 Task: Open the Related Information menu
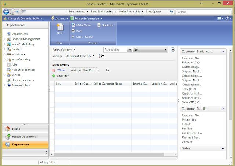coord(86,19)
